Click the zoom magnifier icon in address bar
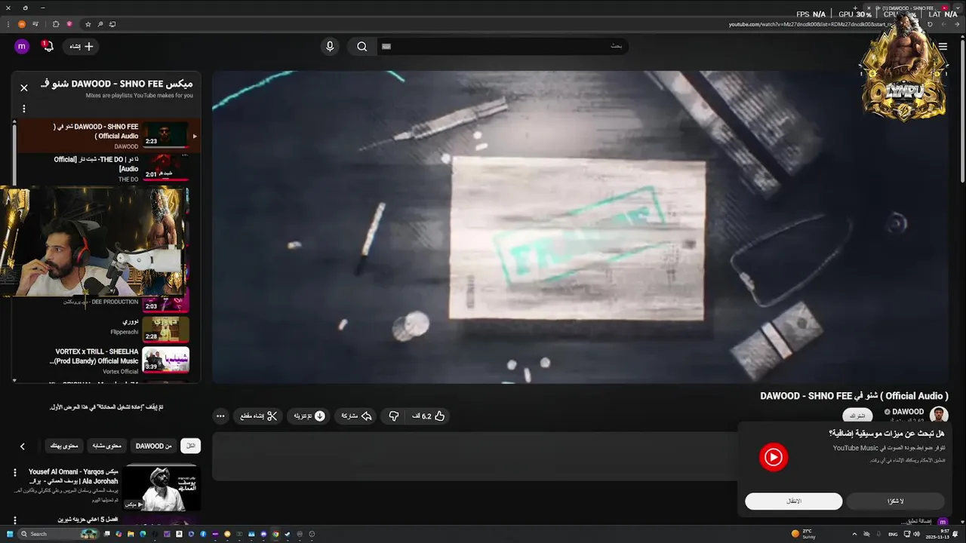Image resolution: width=966 pixels, height=543 pixels. pyautogui.click(x=100, y=24)
